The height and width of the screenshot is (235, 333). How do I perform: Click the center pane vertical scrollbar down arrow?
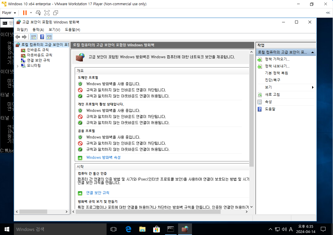click(251, 207)
